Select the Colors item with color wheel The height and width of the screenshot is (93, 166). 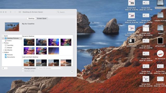pyautogui.click(x=8, y=41)
